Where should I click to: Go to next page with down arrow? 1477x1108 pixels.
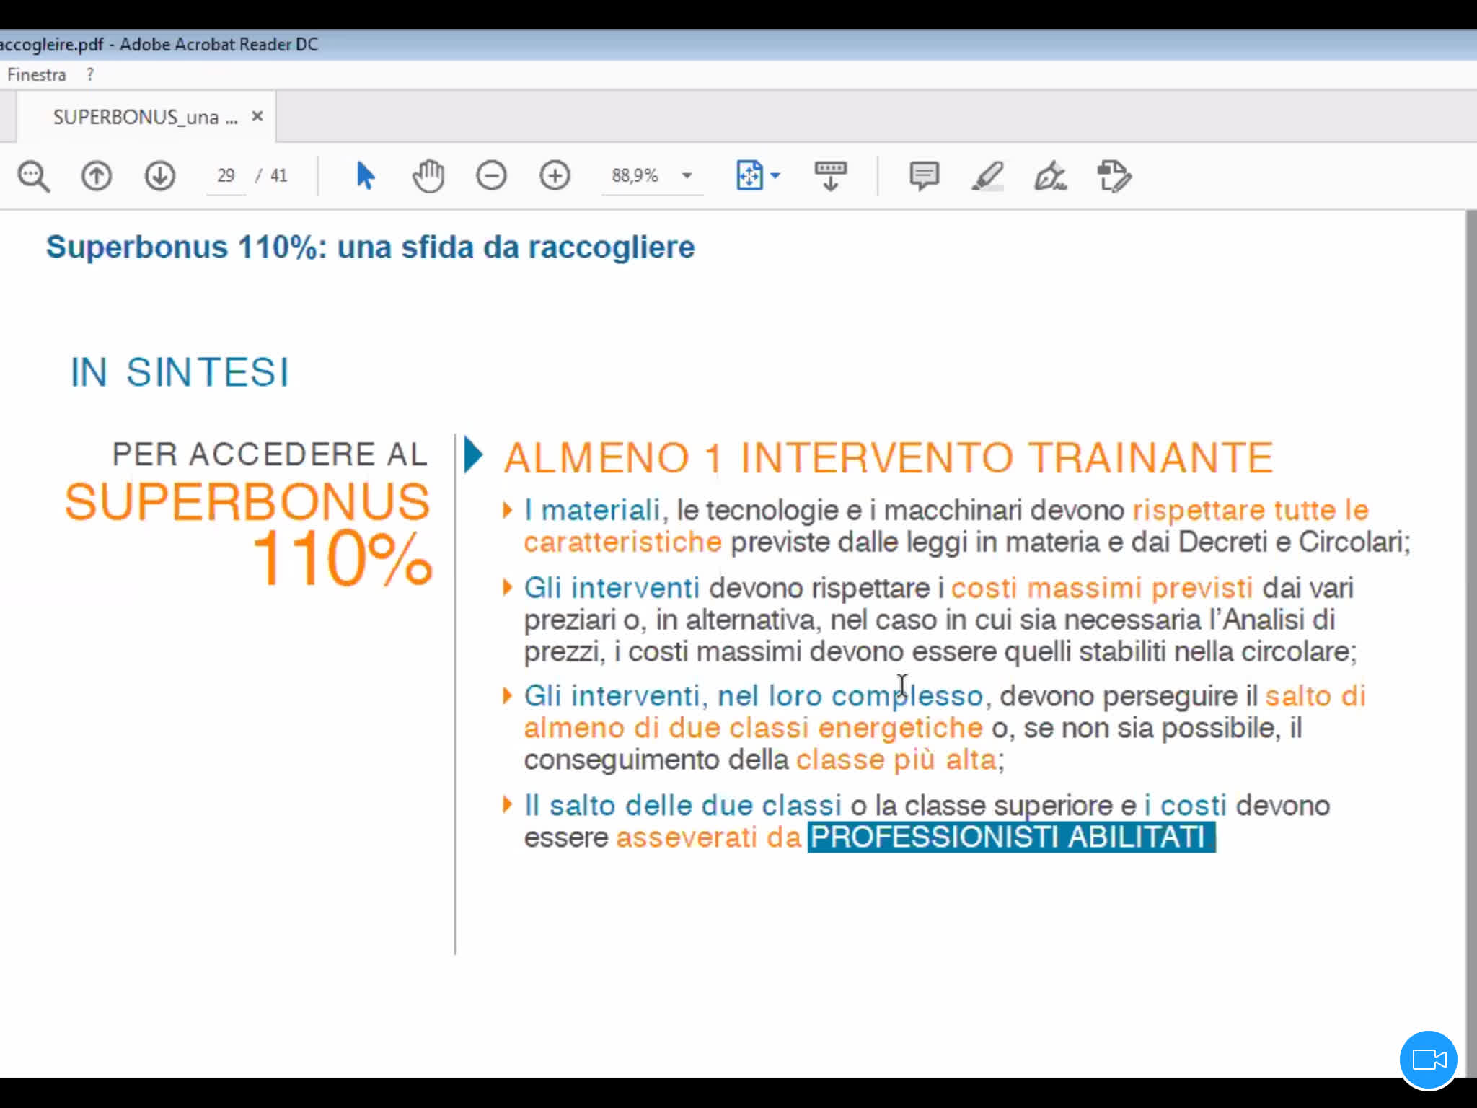(x=159, y=176)
